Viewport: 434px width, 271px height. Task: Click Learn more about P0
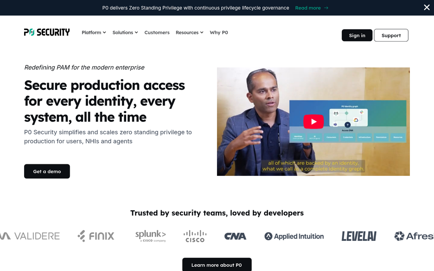[x=217, y=265]
